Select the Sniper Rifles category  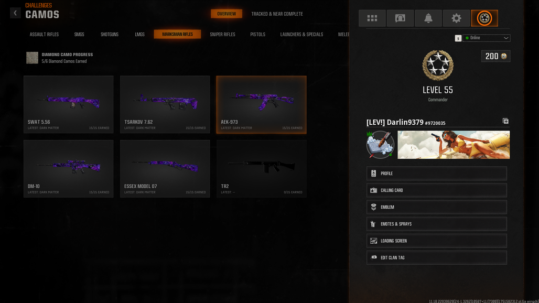[222, 35]
